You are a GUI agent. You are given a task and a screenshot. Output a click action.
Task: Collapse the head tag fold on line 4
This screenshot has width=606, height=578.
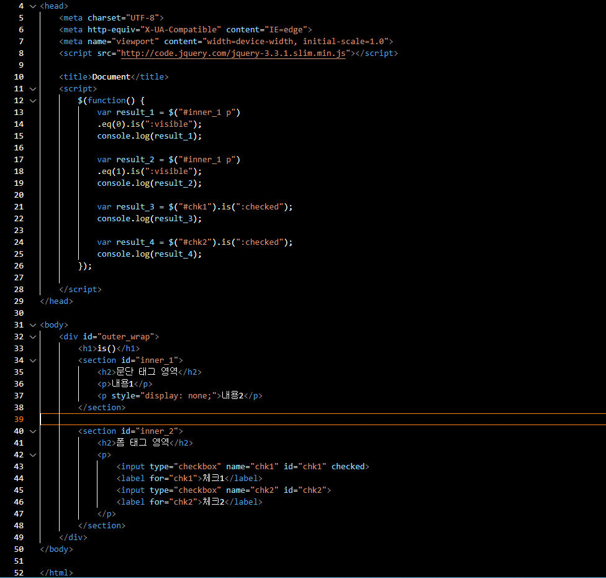point(33,6)
